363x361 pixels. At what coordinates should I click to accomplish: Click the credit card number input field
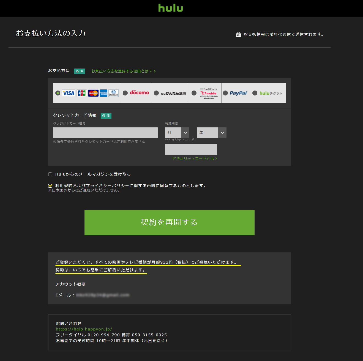[105, 133]
